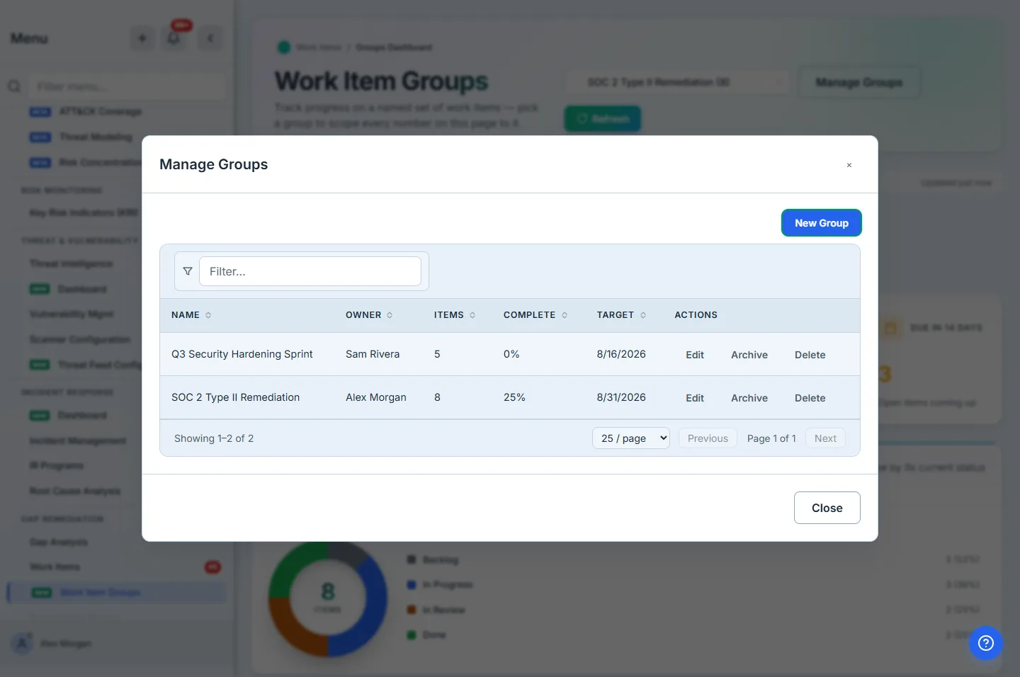Focus the sidebar Filter menu field

click(x=127, y=86)
